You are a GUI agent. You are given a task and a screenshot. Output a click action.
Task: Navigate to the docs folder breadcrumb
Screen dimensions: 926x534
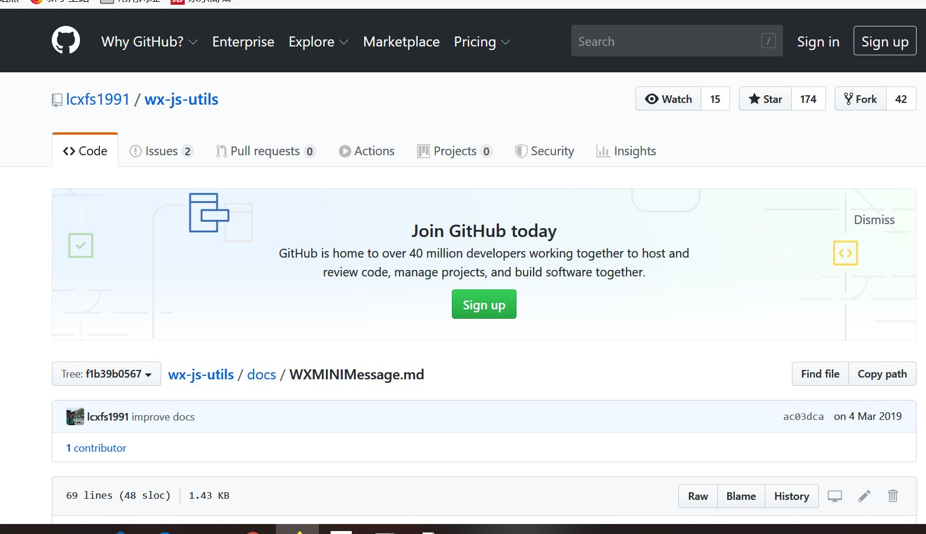(x=261, y=375)
